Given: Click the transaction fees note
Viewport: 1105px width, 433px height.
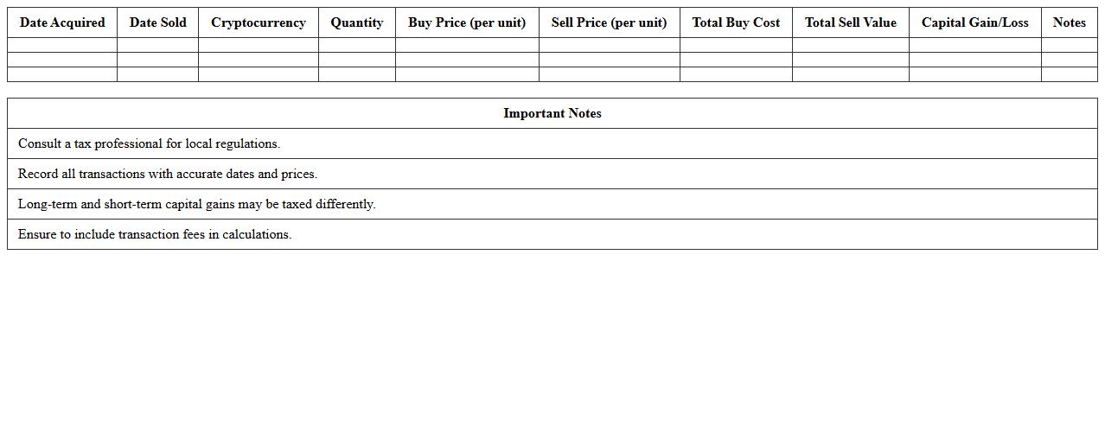Looking at the screenshot, I should tap(155, 234).
